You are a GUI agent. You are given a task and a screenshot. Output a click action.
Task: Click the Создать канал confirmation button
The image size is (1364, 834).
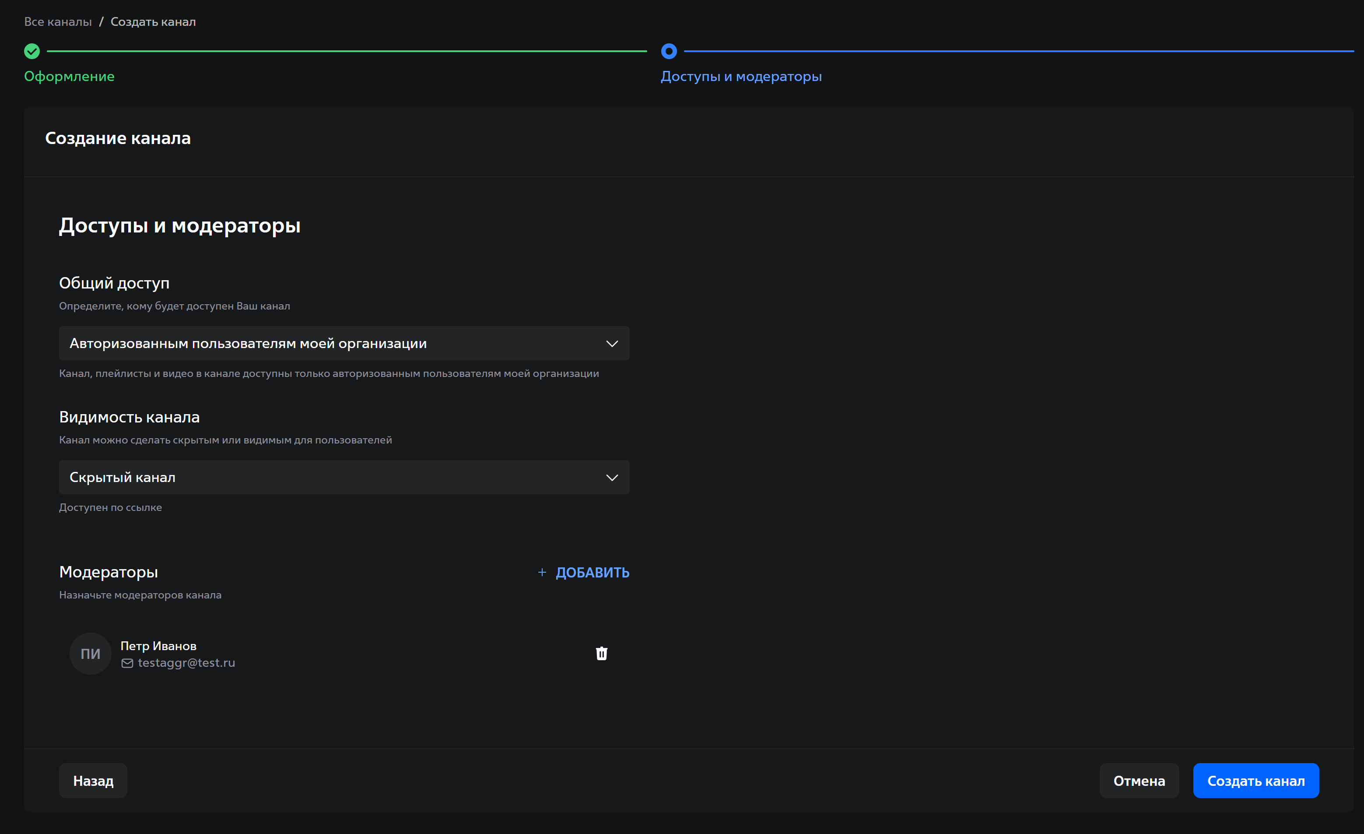click(x=1255, y=780)
